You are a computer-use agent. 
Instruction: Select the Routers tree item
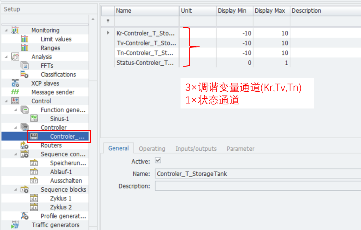pos(51,145)
